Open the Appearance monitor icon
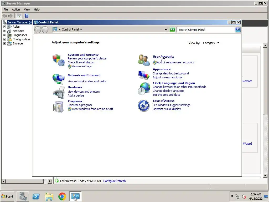This screenshot has width=269, height=202. click(x=144, y=75)
